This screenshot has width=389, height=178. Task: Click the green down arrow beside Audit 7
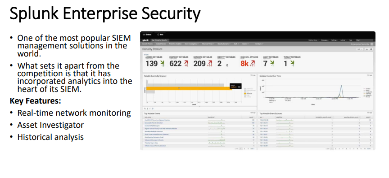[271, 63]
